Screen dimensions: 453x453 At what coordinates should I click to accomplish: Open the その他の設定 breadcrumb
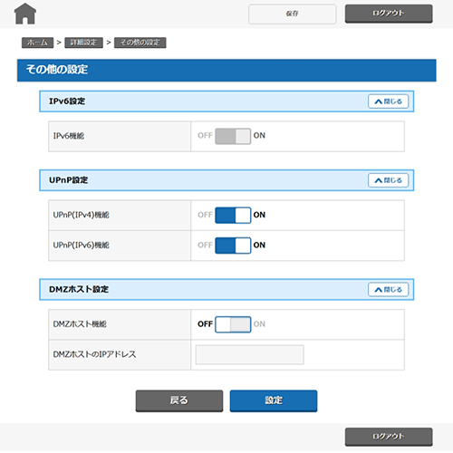click(x=140, y=43)
